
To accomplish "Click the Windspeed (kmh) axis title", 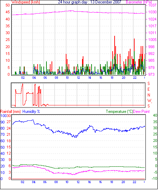I will pyautogui.click(x=25, y=2).
